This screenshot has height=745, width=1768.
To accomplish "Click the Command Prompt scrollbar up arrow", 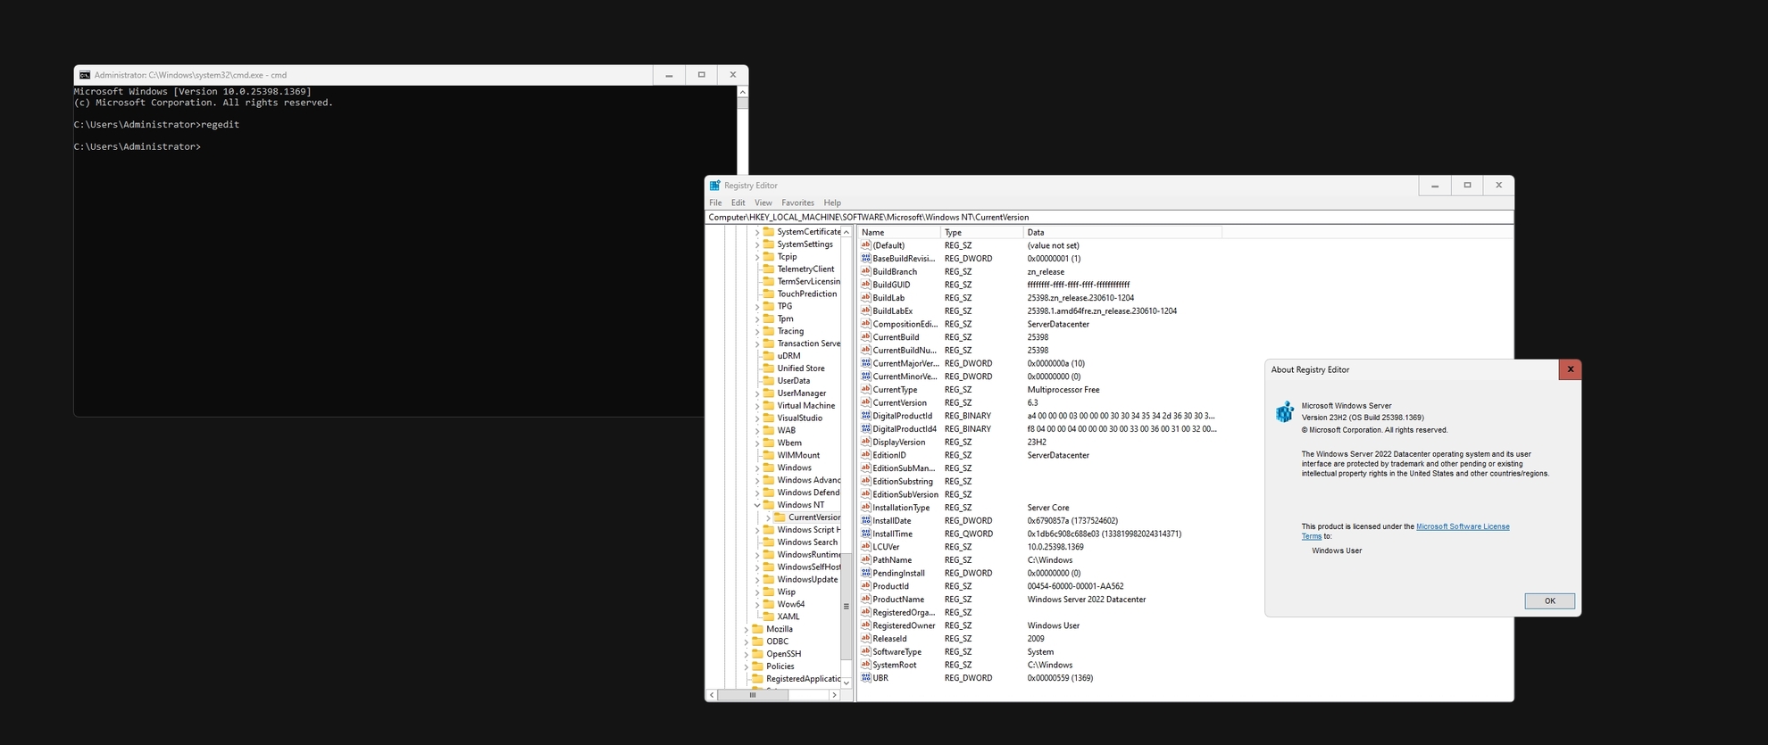I will (742, 92).
